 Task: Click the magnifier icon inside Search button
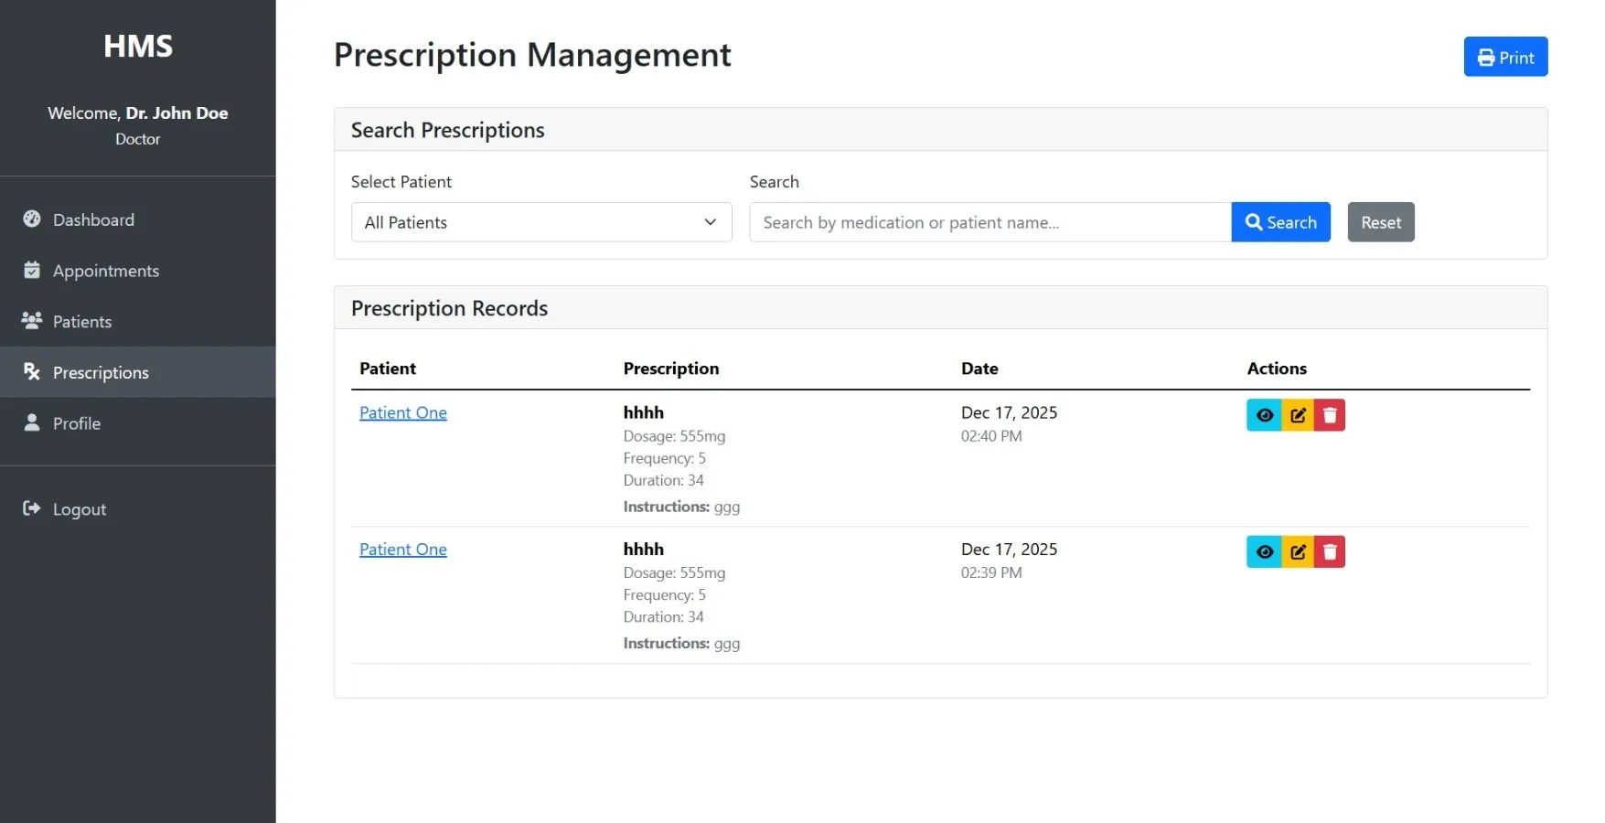1254,222
